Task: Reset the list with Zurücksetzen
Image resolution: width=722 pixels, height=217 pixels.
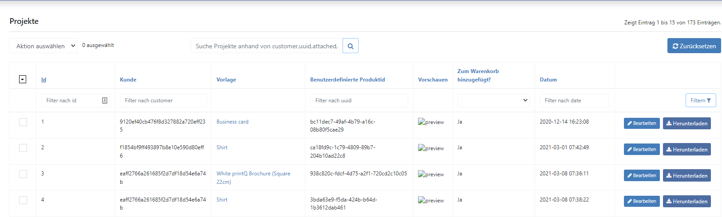Action: (x=694, y=46)
